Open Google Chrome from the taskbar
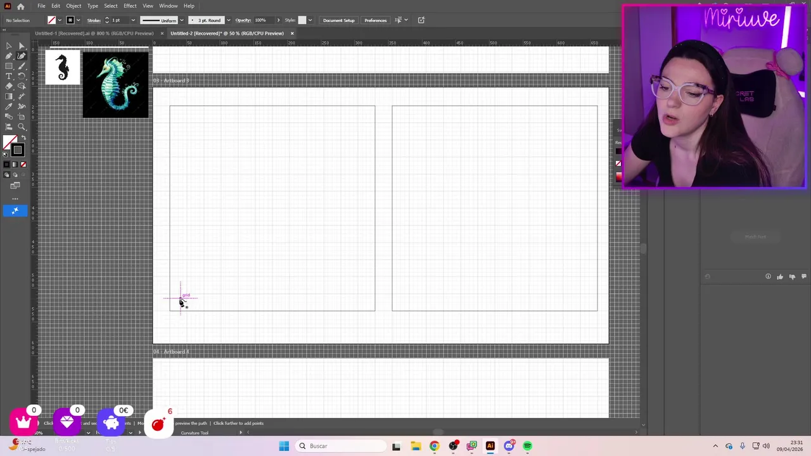 pos(434,446)
